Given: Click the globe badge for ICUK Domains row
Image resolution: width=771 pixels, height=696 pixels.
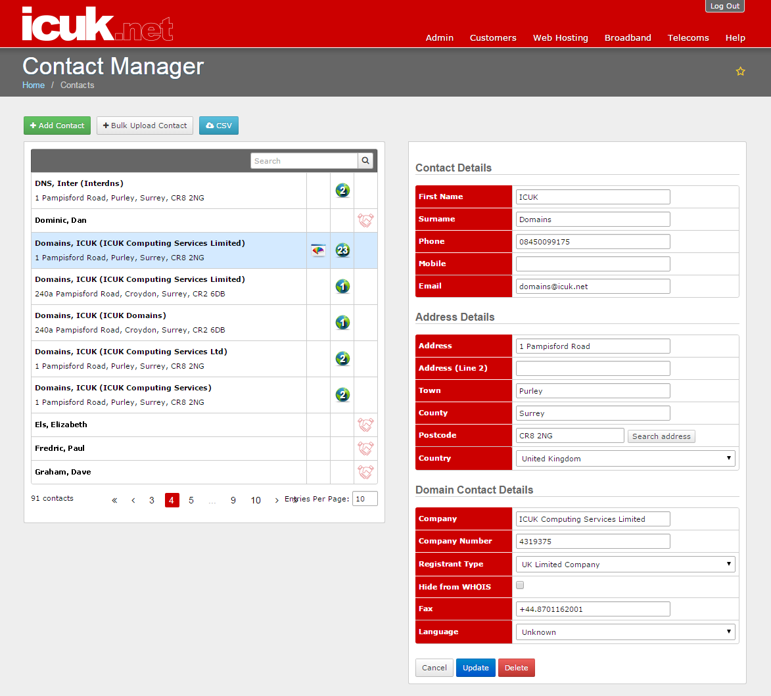Looking at the screenshot, I should tap(342, 323).
